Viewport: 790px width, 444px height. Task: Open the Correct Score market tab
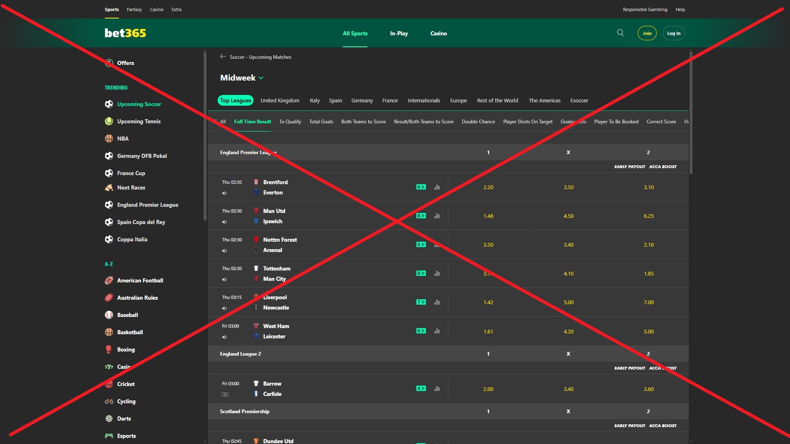pyautogui.click(x=661, y=122)
